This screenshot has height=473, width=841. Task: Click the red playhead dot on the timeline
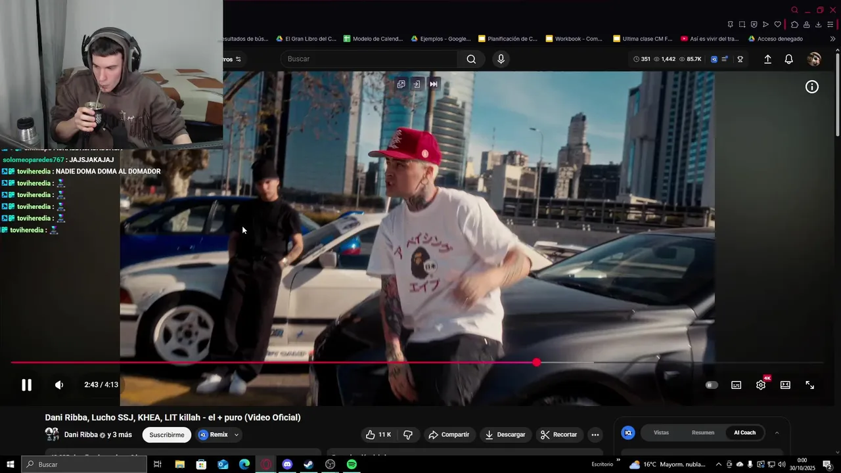coord(537,363)
